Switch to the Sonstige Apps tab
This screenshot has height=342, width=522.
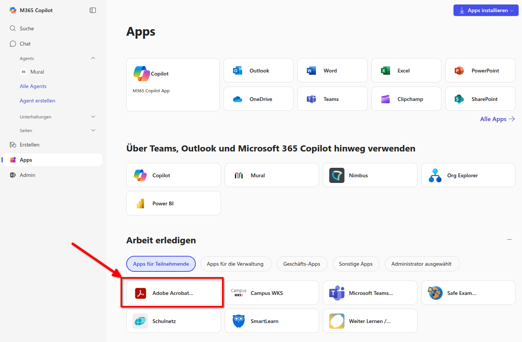356,264
